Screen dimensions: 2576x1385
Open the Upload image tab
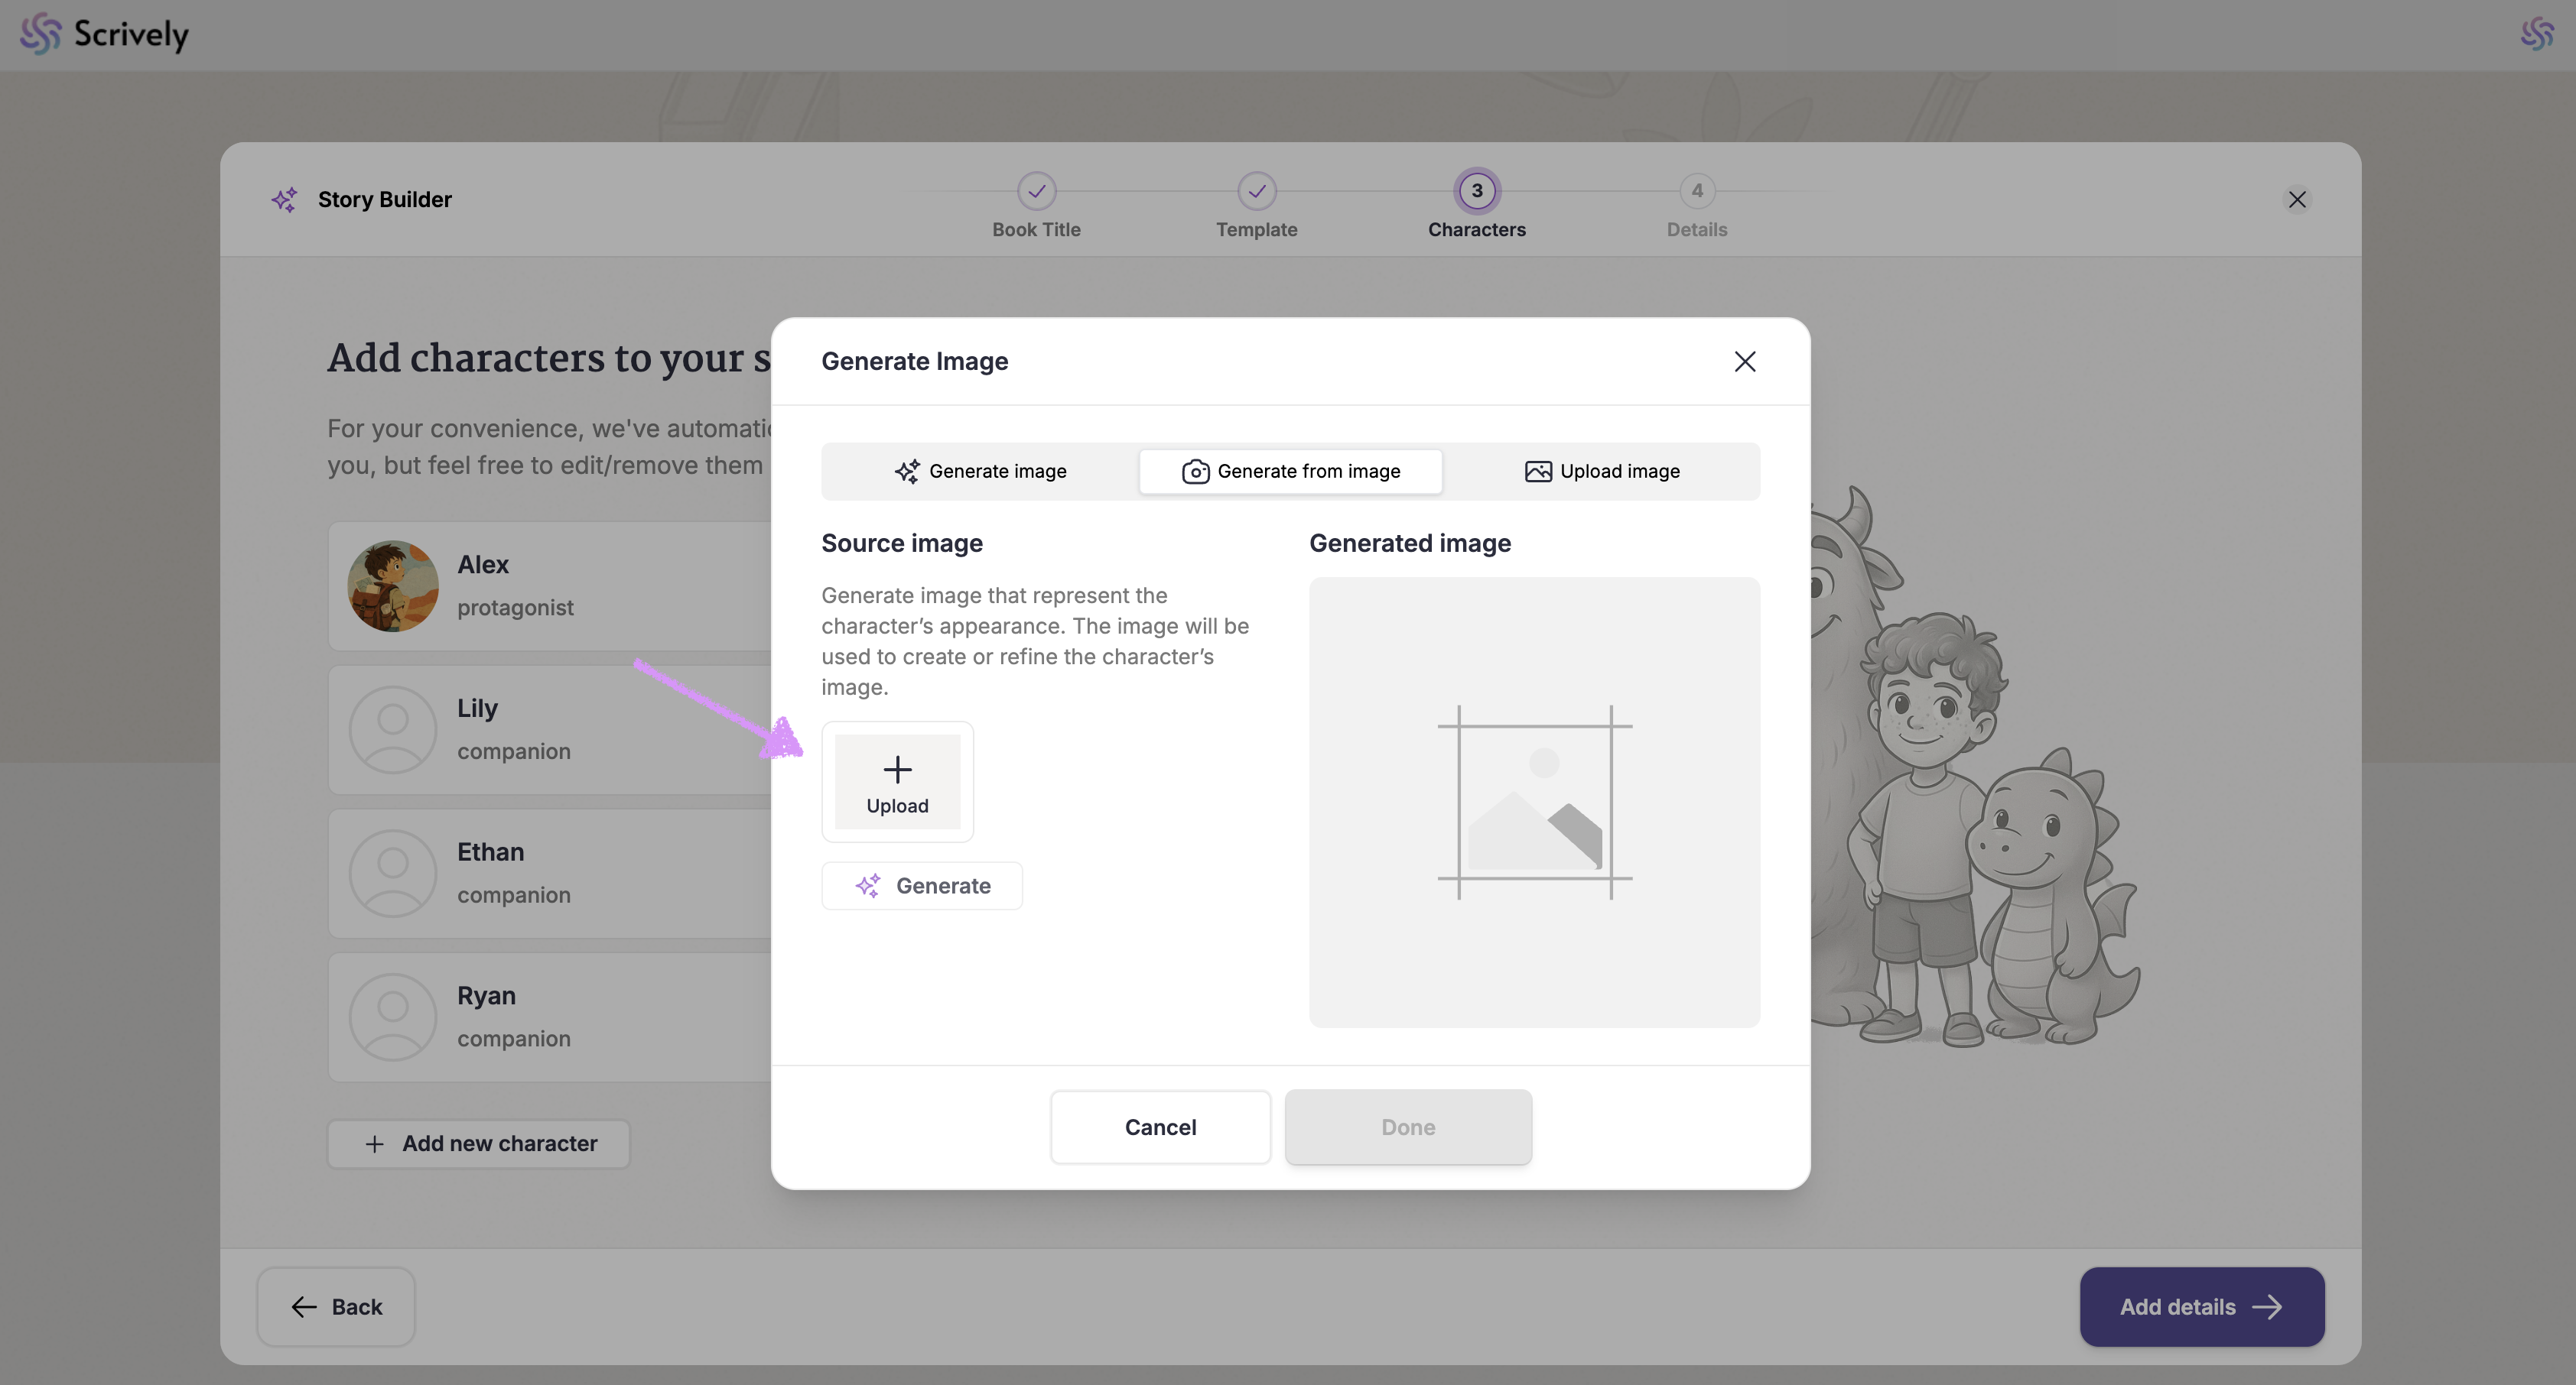point(1601,472)
